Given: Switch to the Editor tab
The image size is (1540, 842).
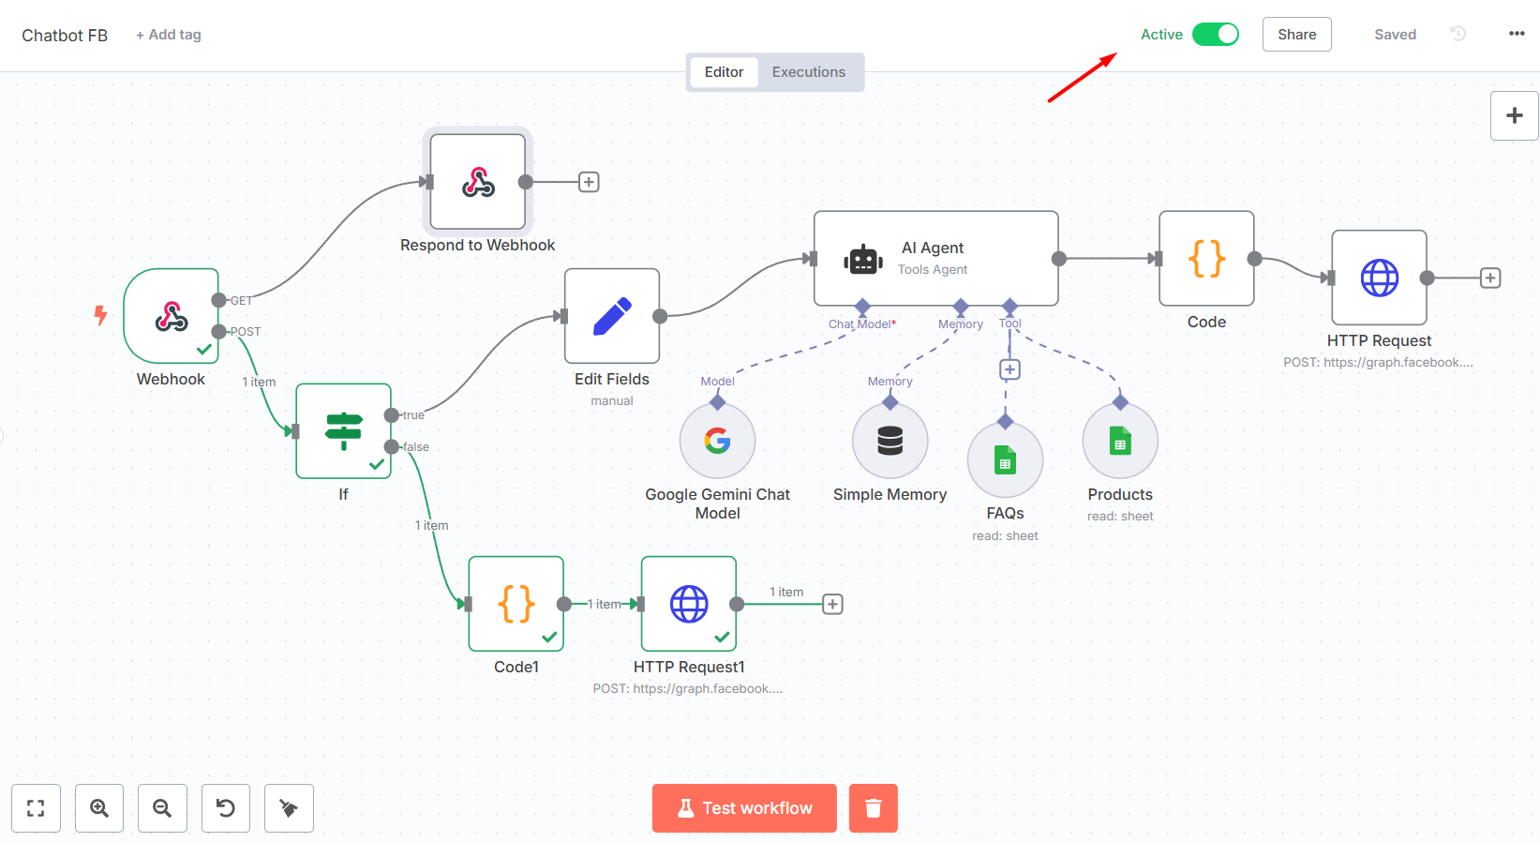Looking at the screenshot, I should point(724,72).
